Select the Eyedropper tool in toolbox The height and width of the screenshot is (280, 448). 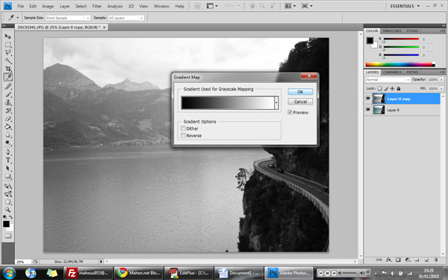(7, 77)
